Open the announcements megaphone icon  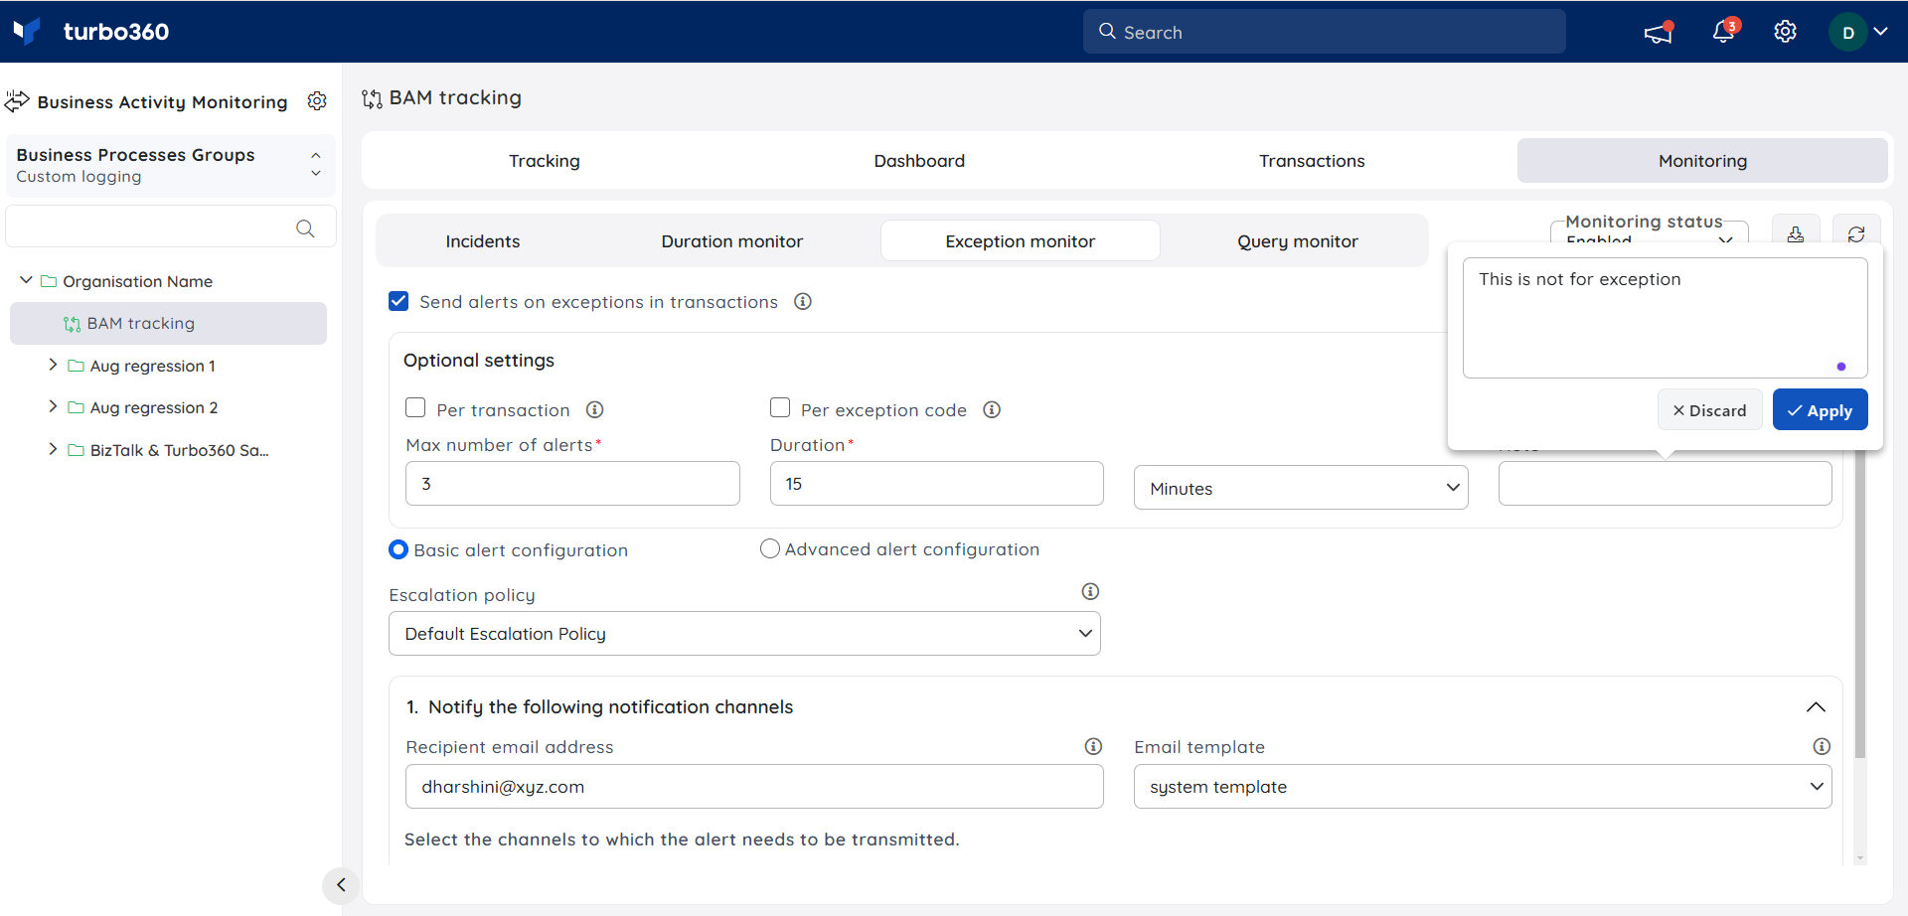[1659, 32]
